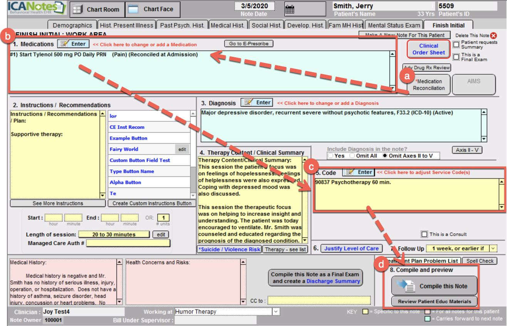Open the Working at dropdown list
The image size is (507, 326).
276,312
